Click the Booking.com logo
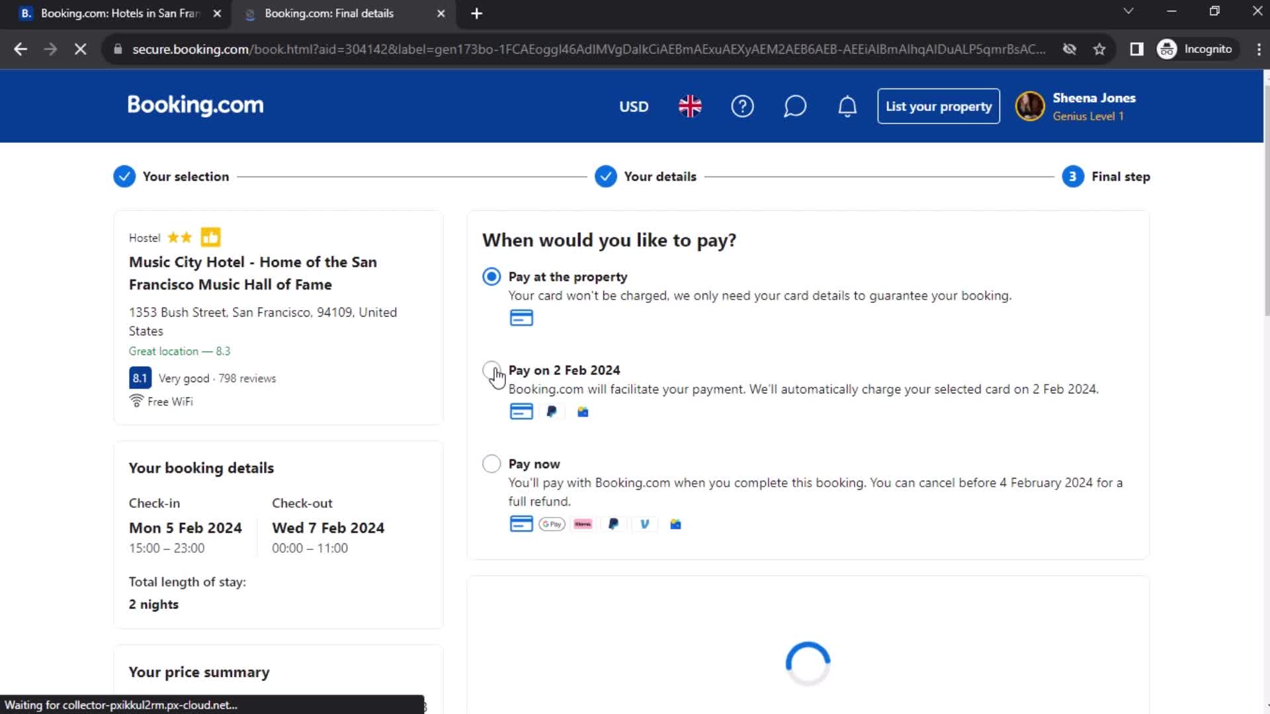This screenshot has height=714, width=1270. click(195, 105)
